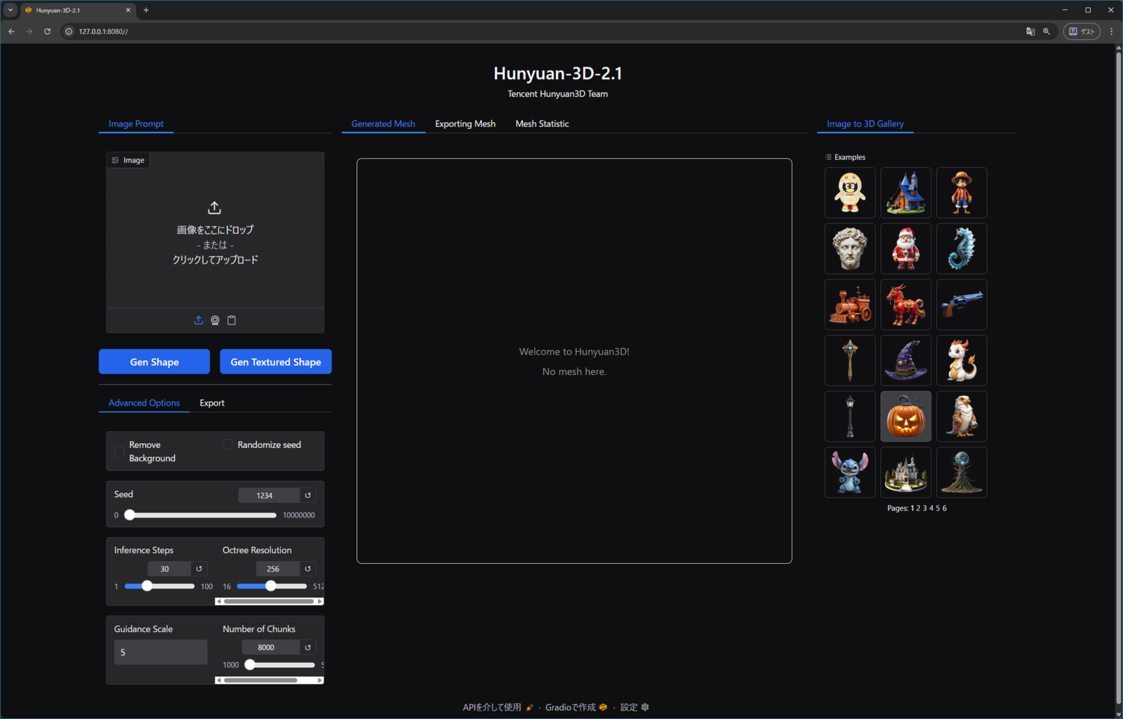Viewport: 1123px width, 719px height.
Task: Click the Guidance Scale input field
Action: tap(161, 652)
